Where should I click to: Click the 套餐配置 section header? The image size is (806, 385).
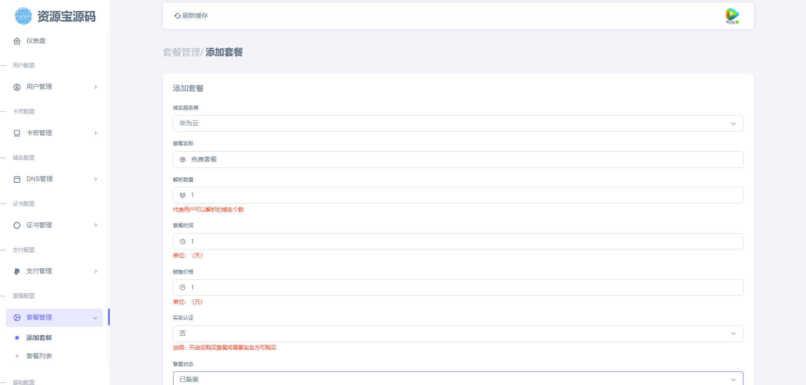click(x=24, y=296)
